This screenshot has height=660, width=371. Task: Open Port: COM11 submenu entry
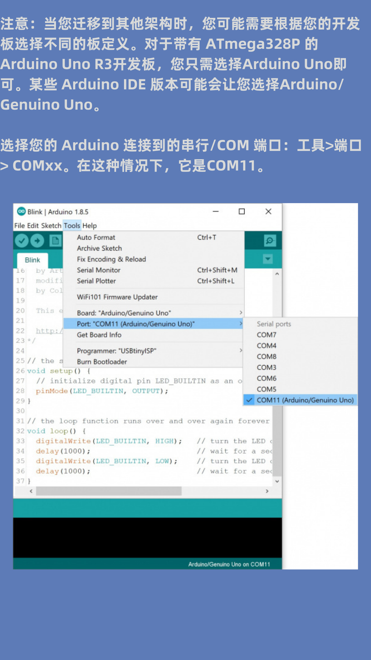(154, 324)
